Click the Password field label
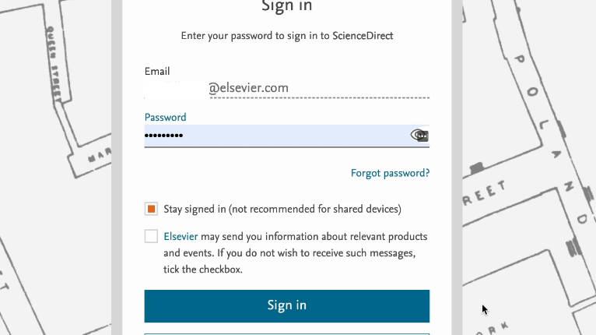This screenshot has width=596, height=335. [x=165, y=117]
